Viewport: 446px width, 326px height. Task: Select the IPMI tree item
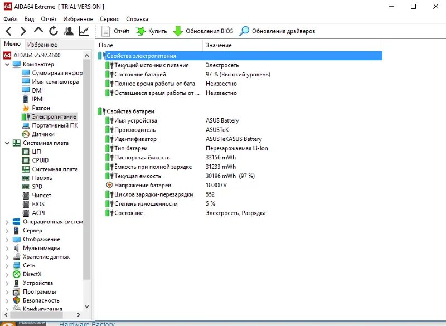tap(33, 99)
